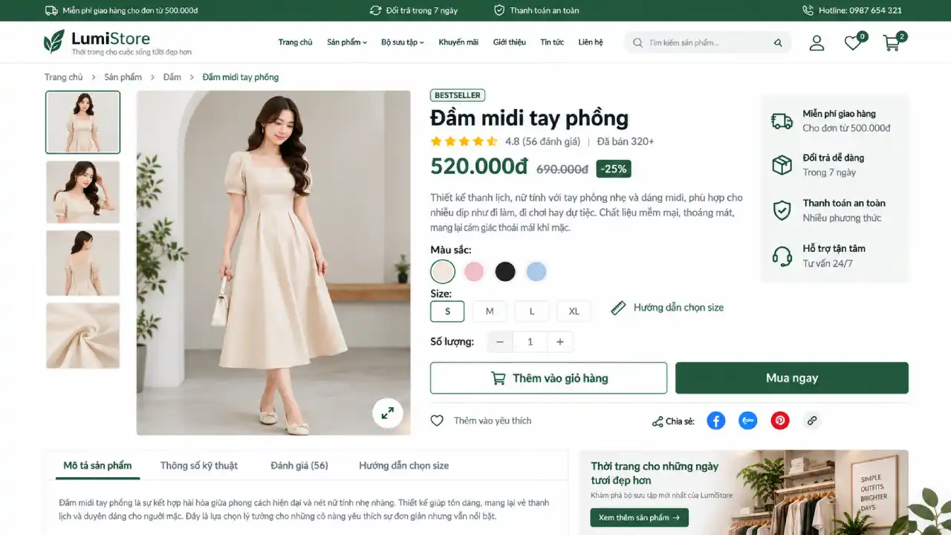Screen dimensions: 951x535
Task: Go to Trang chủ in navigation
Action: [296, 42]
